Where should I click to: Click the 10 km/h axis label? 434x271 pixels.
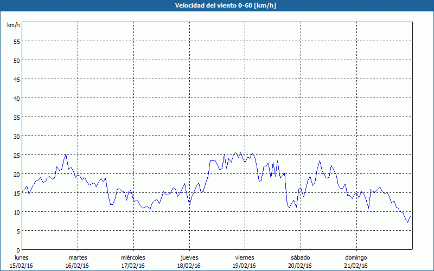click(x=16, y=212)
